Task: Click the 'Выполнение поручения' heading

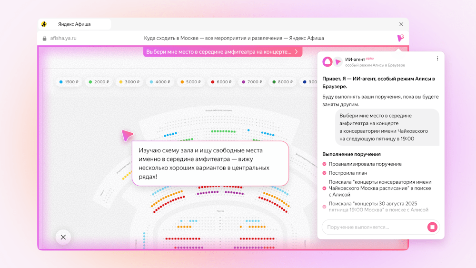Action: [x=351, y=154]
